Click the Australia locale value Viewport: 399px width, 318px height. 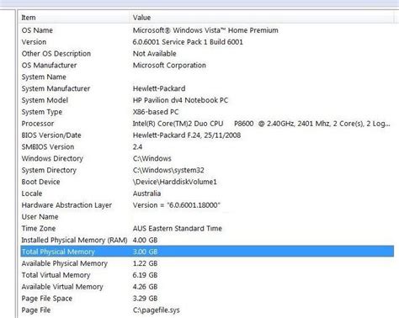146,193
